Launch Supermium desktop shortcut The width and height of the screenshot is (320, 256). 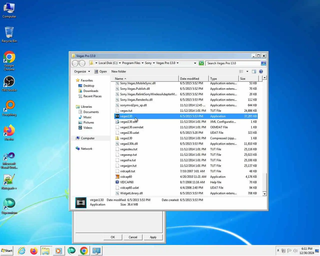pos(9,206)
